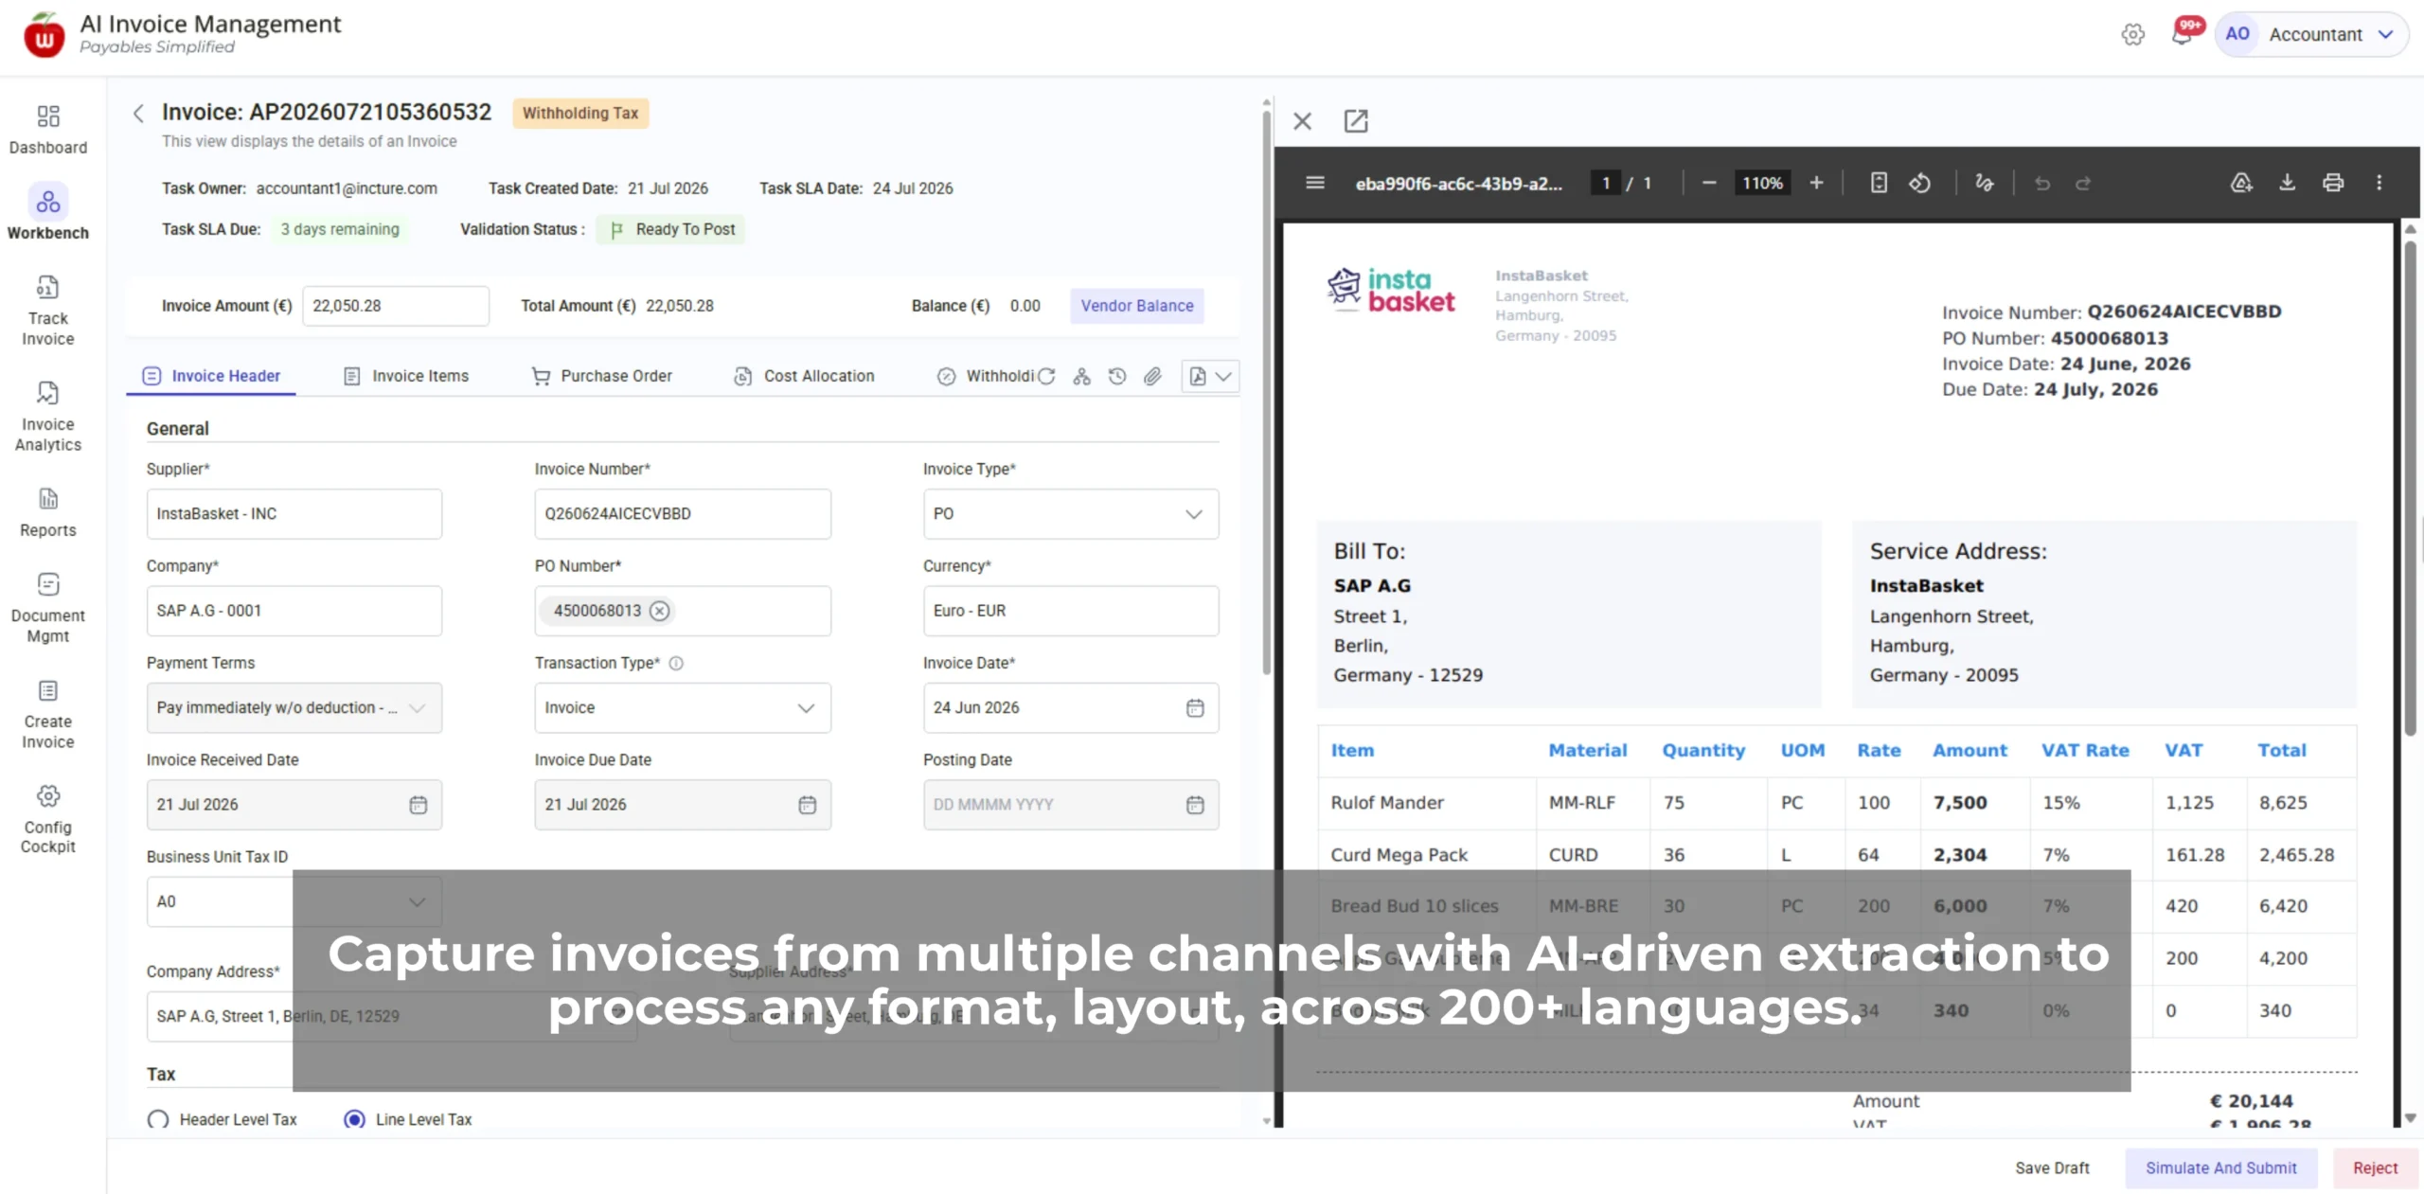The width and height of the screenshot is (2424, 1194).
Task: Open Invoice Analytics from sidebar
Action: [x=47, y=417]
